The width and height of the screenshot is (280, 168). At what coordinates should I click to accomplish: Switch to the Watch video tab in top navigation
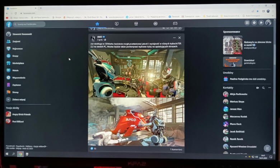[117, 24]
